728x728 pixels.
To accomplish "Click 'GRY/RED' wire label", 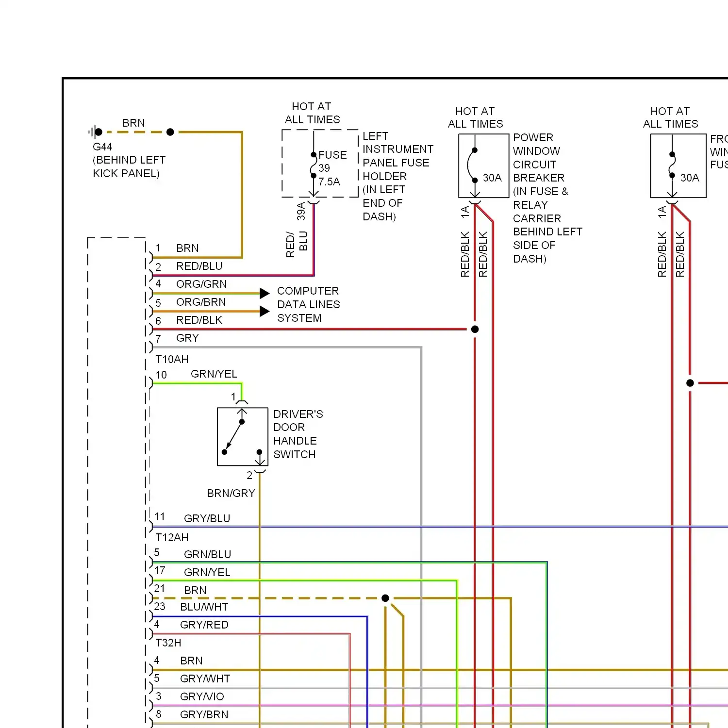I will click(x=204, y=625).
